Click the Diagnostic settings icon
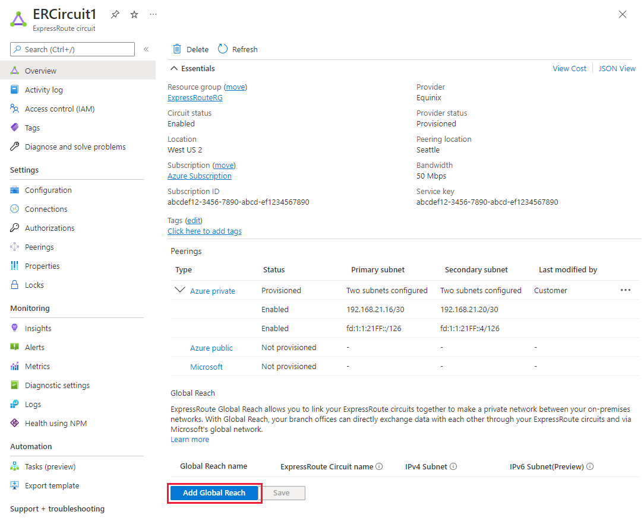This screenshot has width=644, height=518. coord(14,384)
